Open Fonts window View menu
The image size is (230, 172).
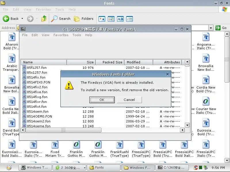tap(27, 9)
